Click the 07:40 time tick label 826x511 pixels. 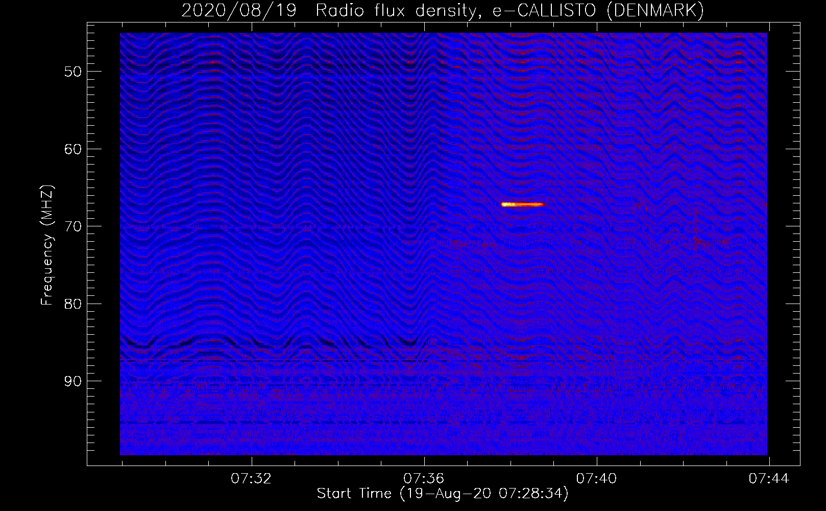pyautogui.click(x=596, y=479)
